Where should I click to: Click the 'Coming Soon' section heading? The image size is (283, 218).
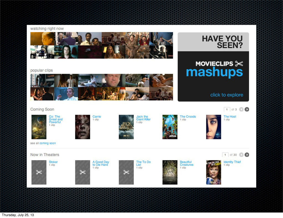42,109
